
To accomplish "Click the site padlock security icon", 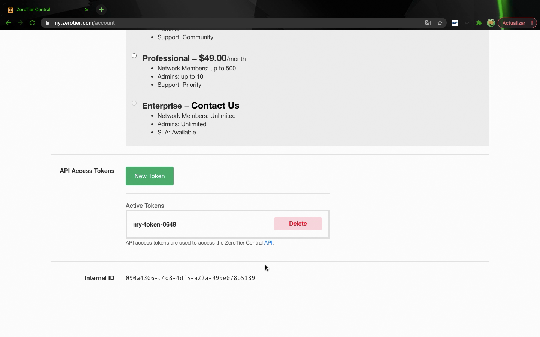I will click(x=47, y=23).
